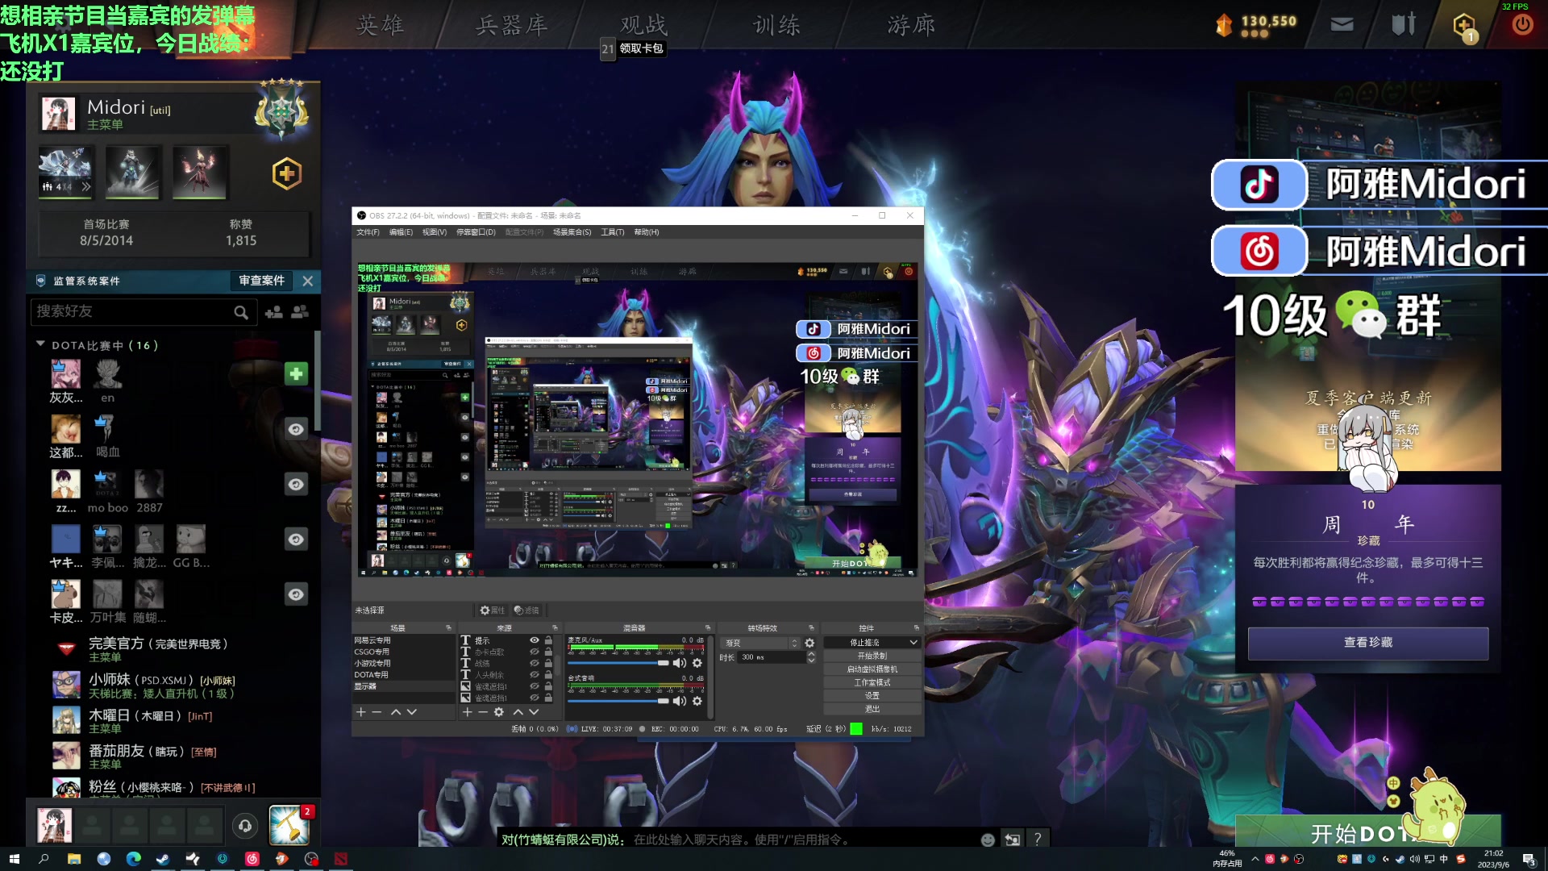Open 台式音响 mixer gear settings

pos(697,701)
